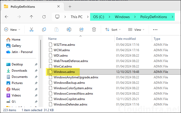Open Desktop in quick access

pyautogui.click(x=15, y=64)
